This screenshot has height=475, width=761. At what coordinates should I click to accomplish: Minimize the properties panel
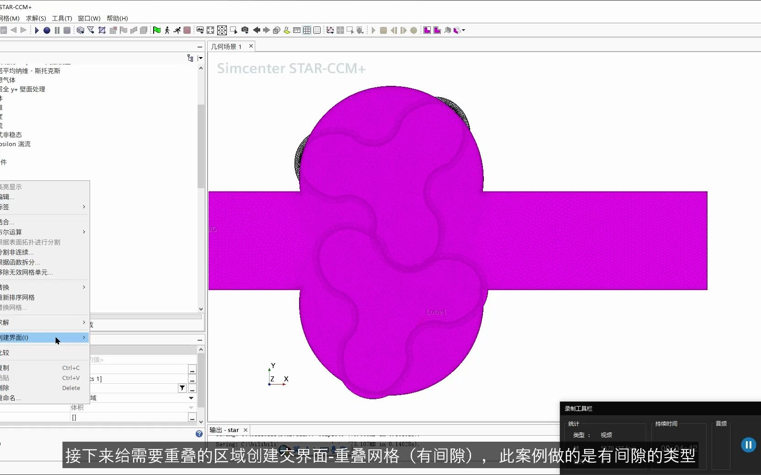tap(200, 340)
